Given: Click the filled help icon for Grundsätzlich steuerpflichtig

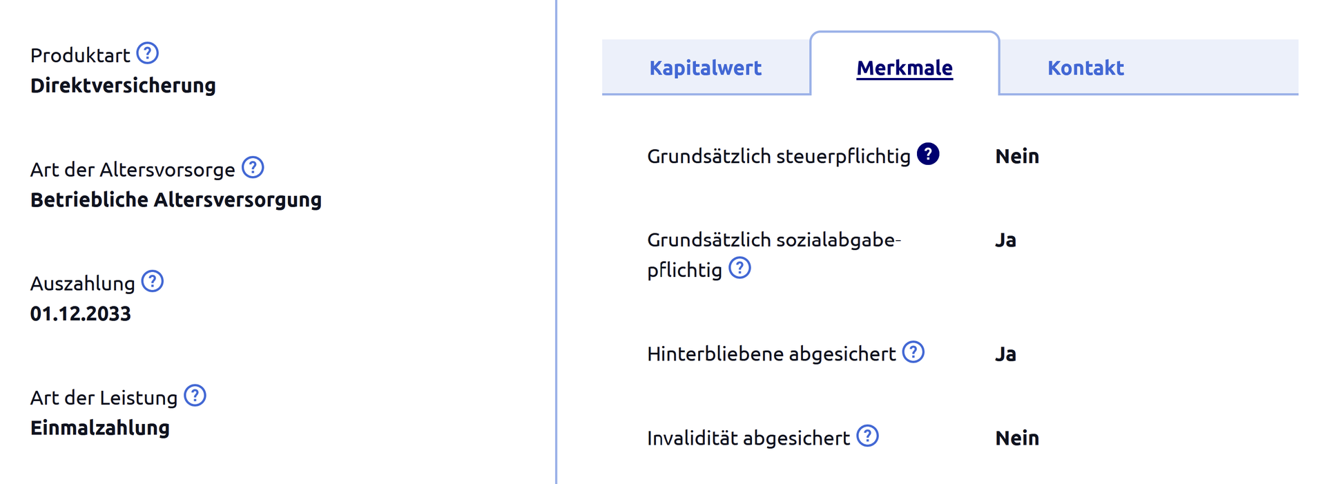Looking at the screenshot, I should tap(927, 154).
